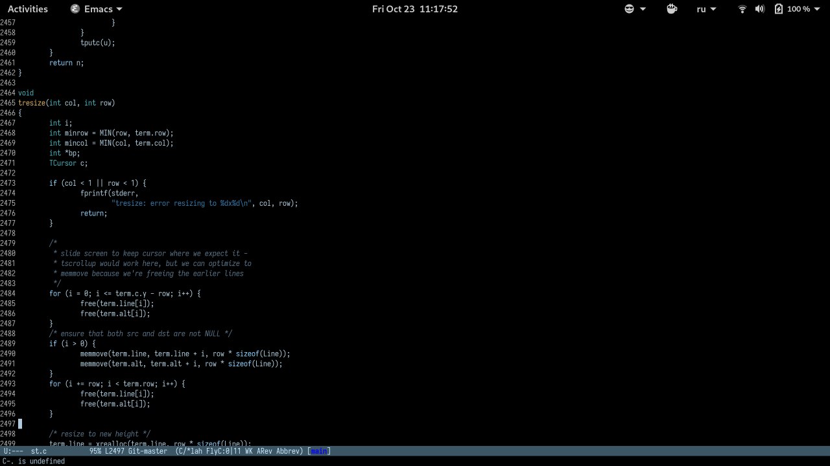Toggle the Caffeine coffee cup icon

point(672,9)
